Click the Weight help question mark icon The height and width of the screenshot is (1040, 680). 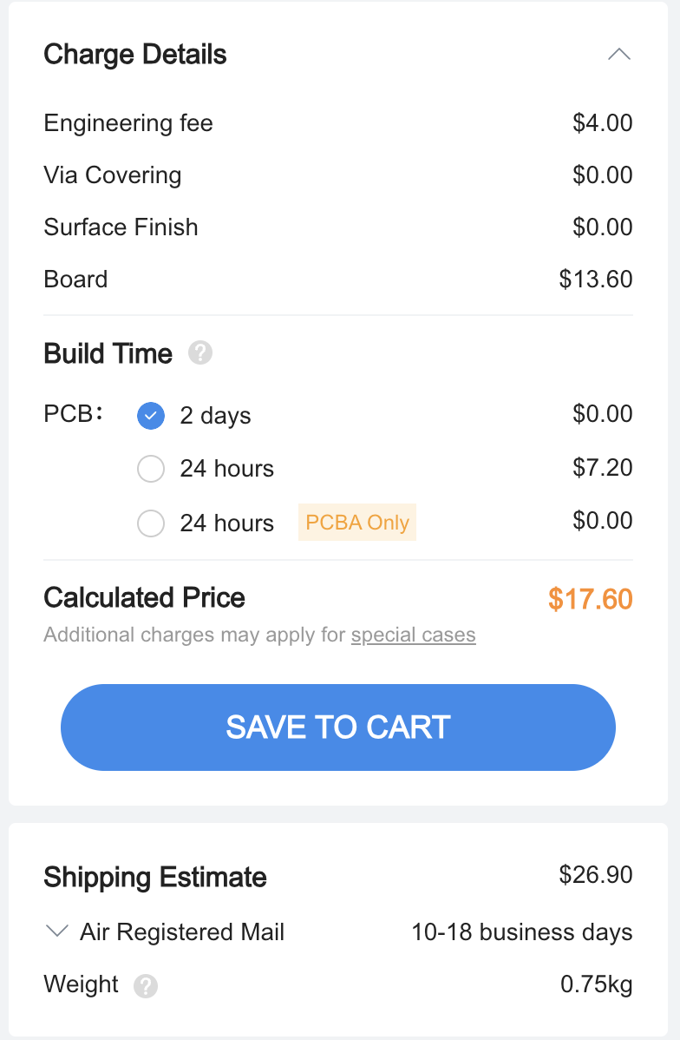click(x=146, y=986)
